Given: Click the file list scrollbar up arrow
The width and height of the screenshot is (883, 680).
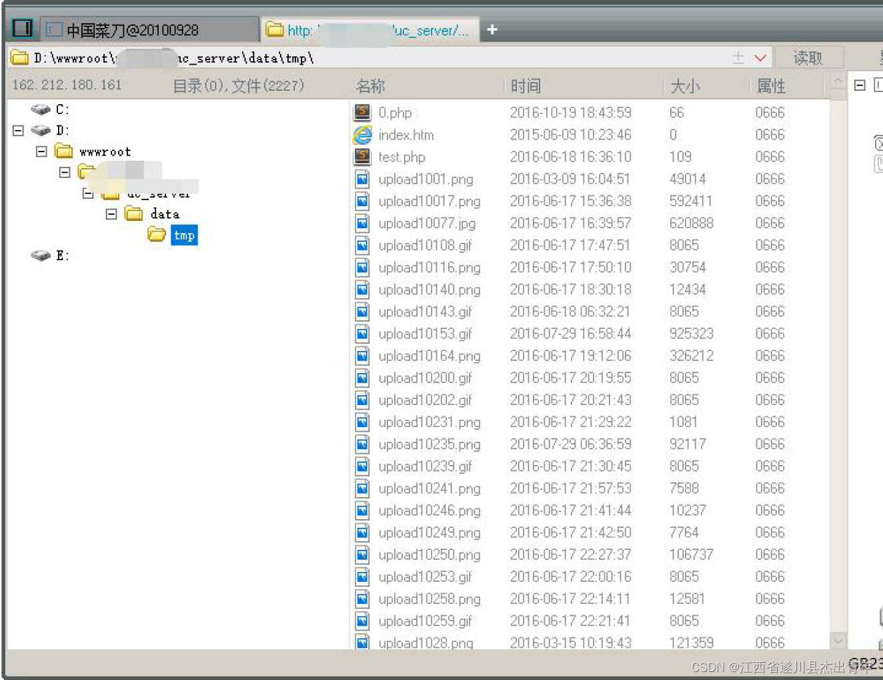Looking at the screenshot, I should click(x=838, y=82).
